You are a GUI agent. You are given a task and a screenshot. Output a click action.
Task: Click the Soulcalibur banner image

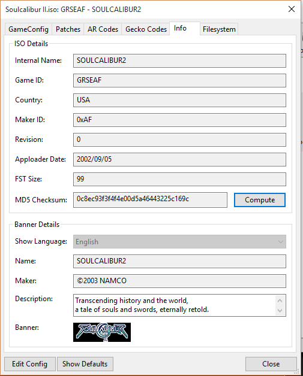tap(102, 332)
